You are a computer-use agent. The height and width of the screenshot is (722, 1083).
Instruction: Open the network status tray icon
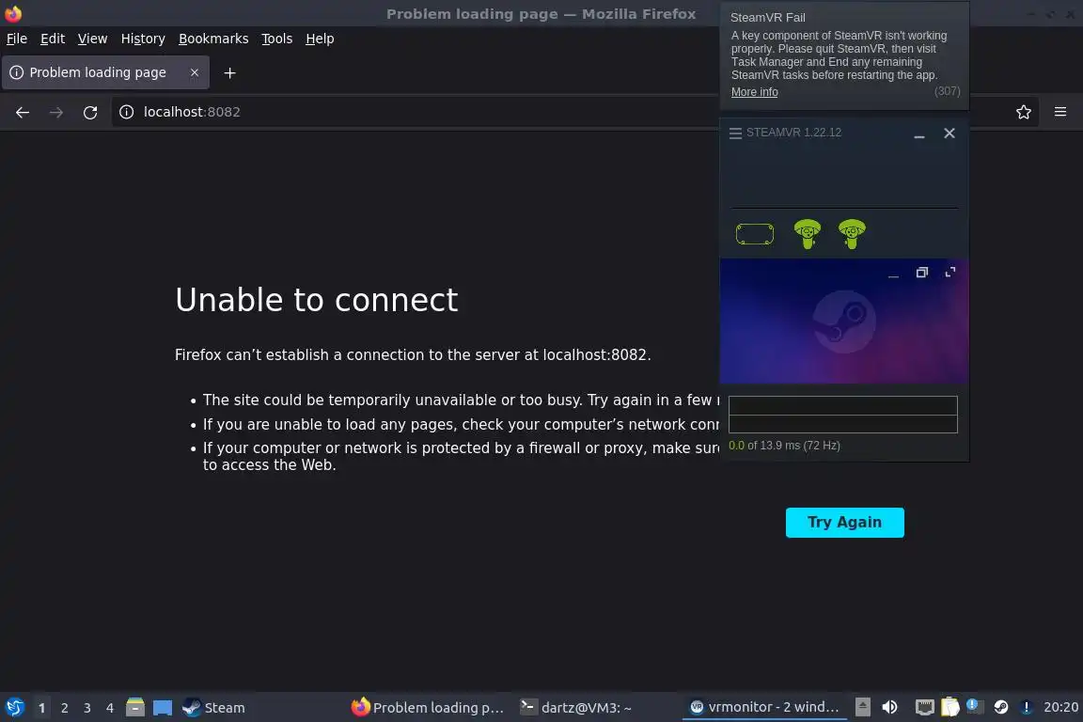(924, 707)
